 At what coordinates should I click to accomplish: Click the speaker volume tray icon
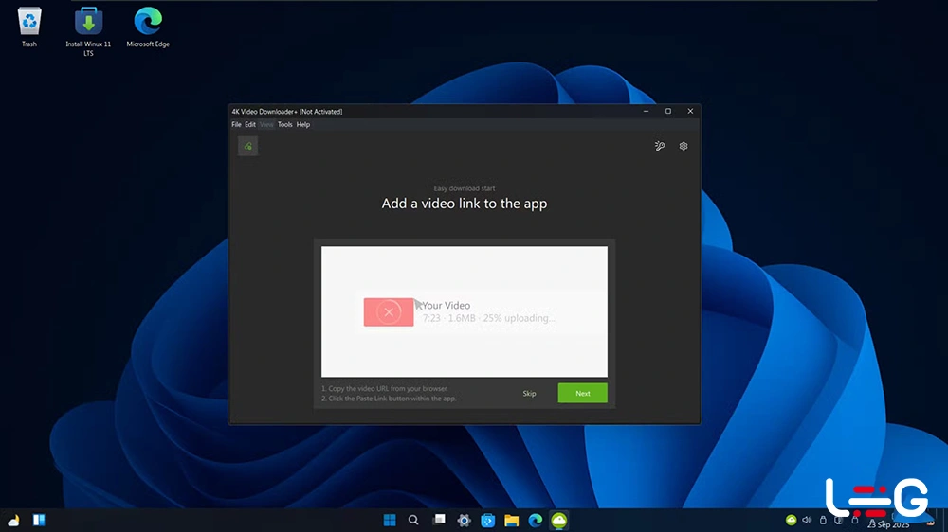coord(807,520)
